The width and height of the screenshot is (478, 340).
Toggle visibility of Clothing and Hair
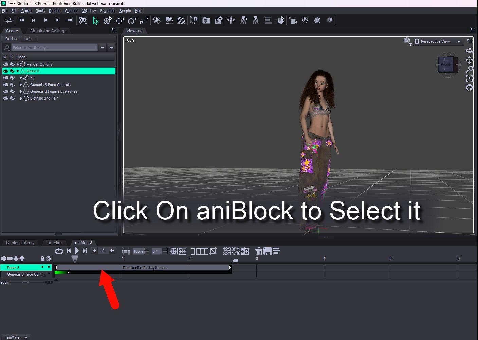[x=6, y=98]
